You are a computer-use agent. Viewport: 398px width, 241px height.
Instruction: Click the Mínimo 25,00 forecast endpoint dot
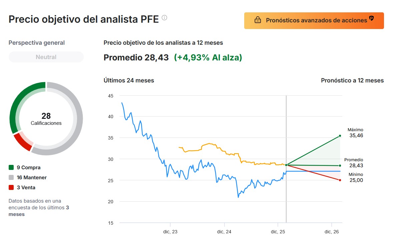340,180
